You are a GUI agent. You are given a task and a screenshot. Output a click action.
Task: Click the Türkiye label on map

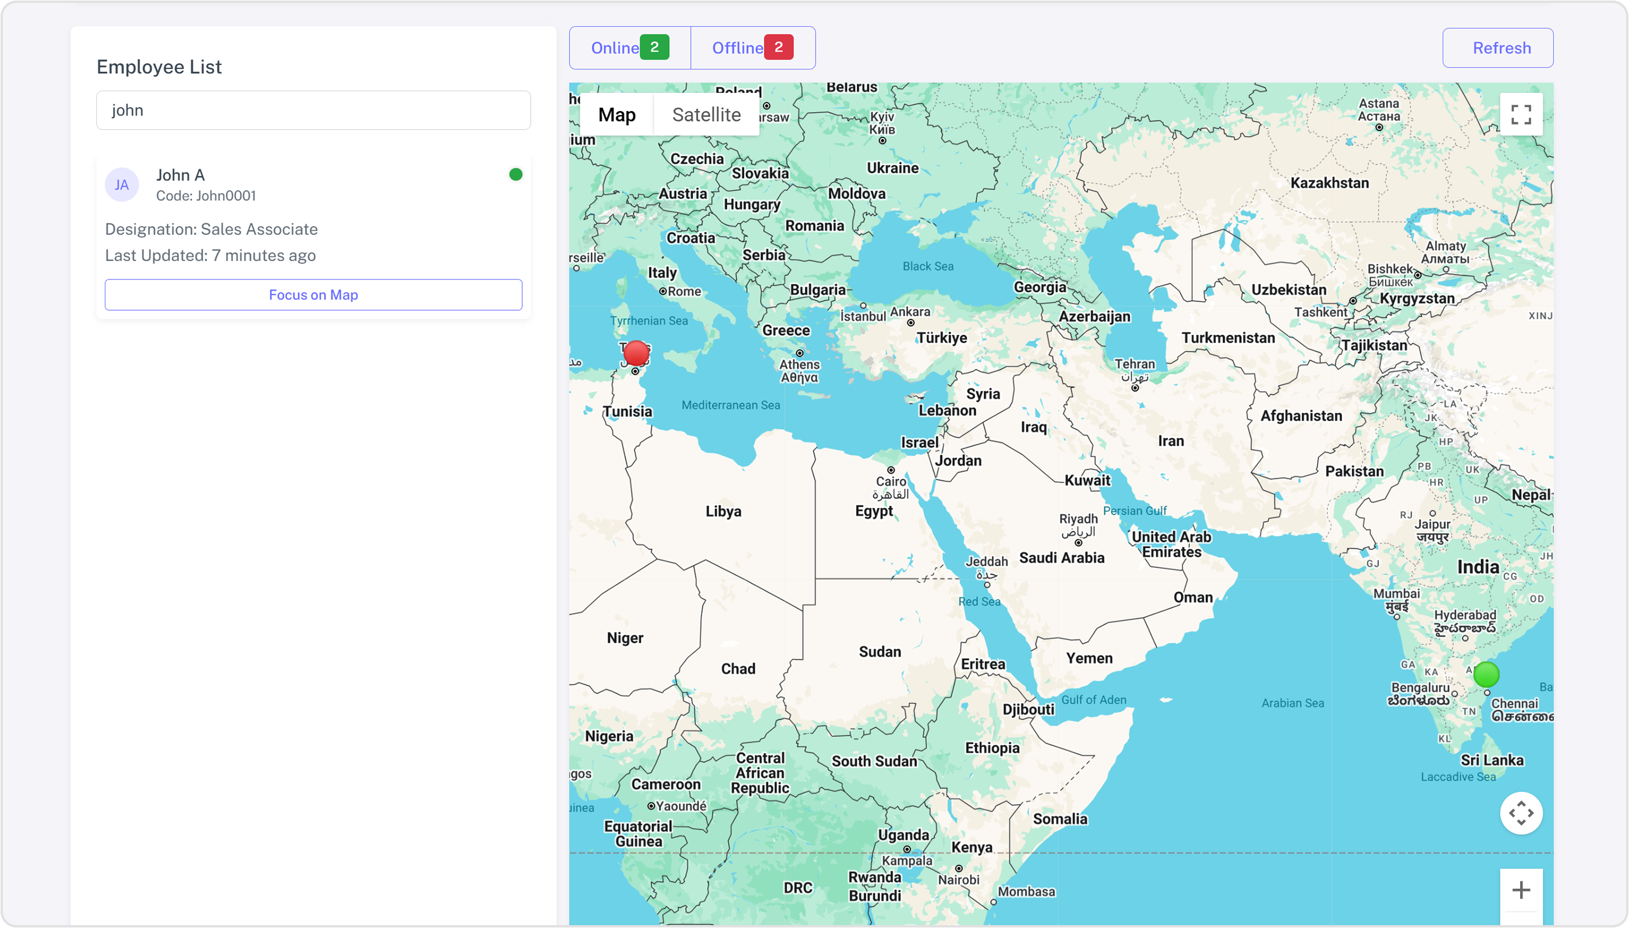942,338
